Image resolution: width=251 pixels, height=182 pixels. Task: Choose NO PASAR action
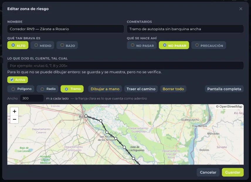(x=142, y=45)
